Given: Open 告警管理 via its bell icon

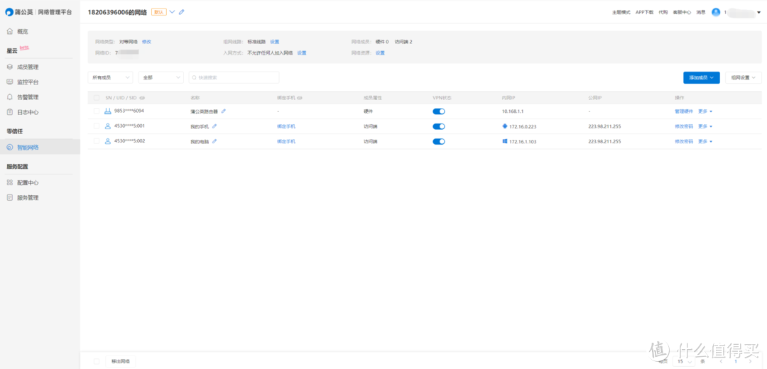Looking at the screenshot, I should click(10, 97).
